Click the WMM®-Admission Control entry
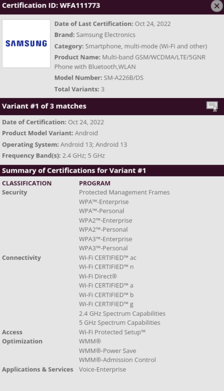This screenshot has width=224, height=391. pyautogui.click(x=117, y=360)
